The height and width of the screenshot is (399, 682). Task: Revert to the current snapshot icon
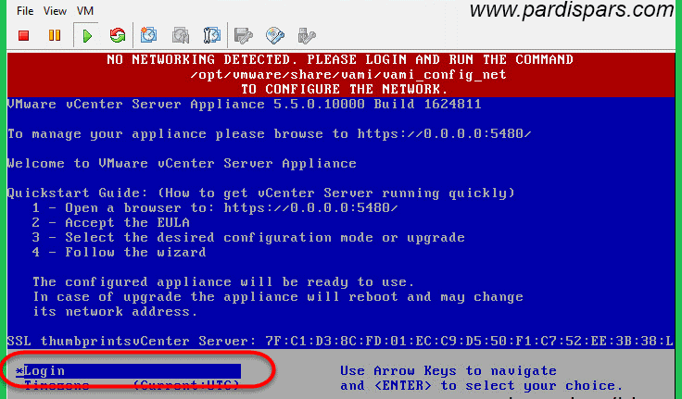click(x=180, y=35)
